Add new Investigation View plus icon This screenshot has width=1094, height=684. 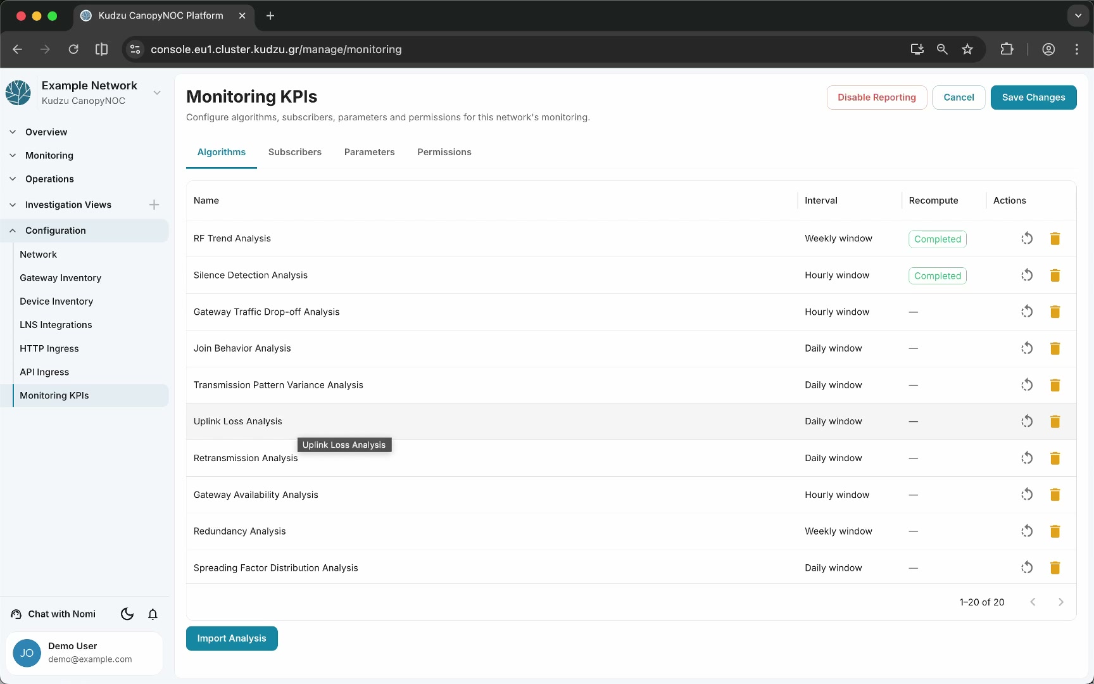[x=154, y=205]
